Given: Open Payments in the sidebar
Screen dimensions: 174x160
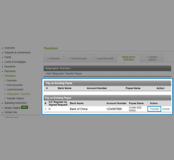Looking at the screenshot, I should point(10,71).
